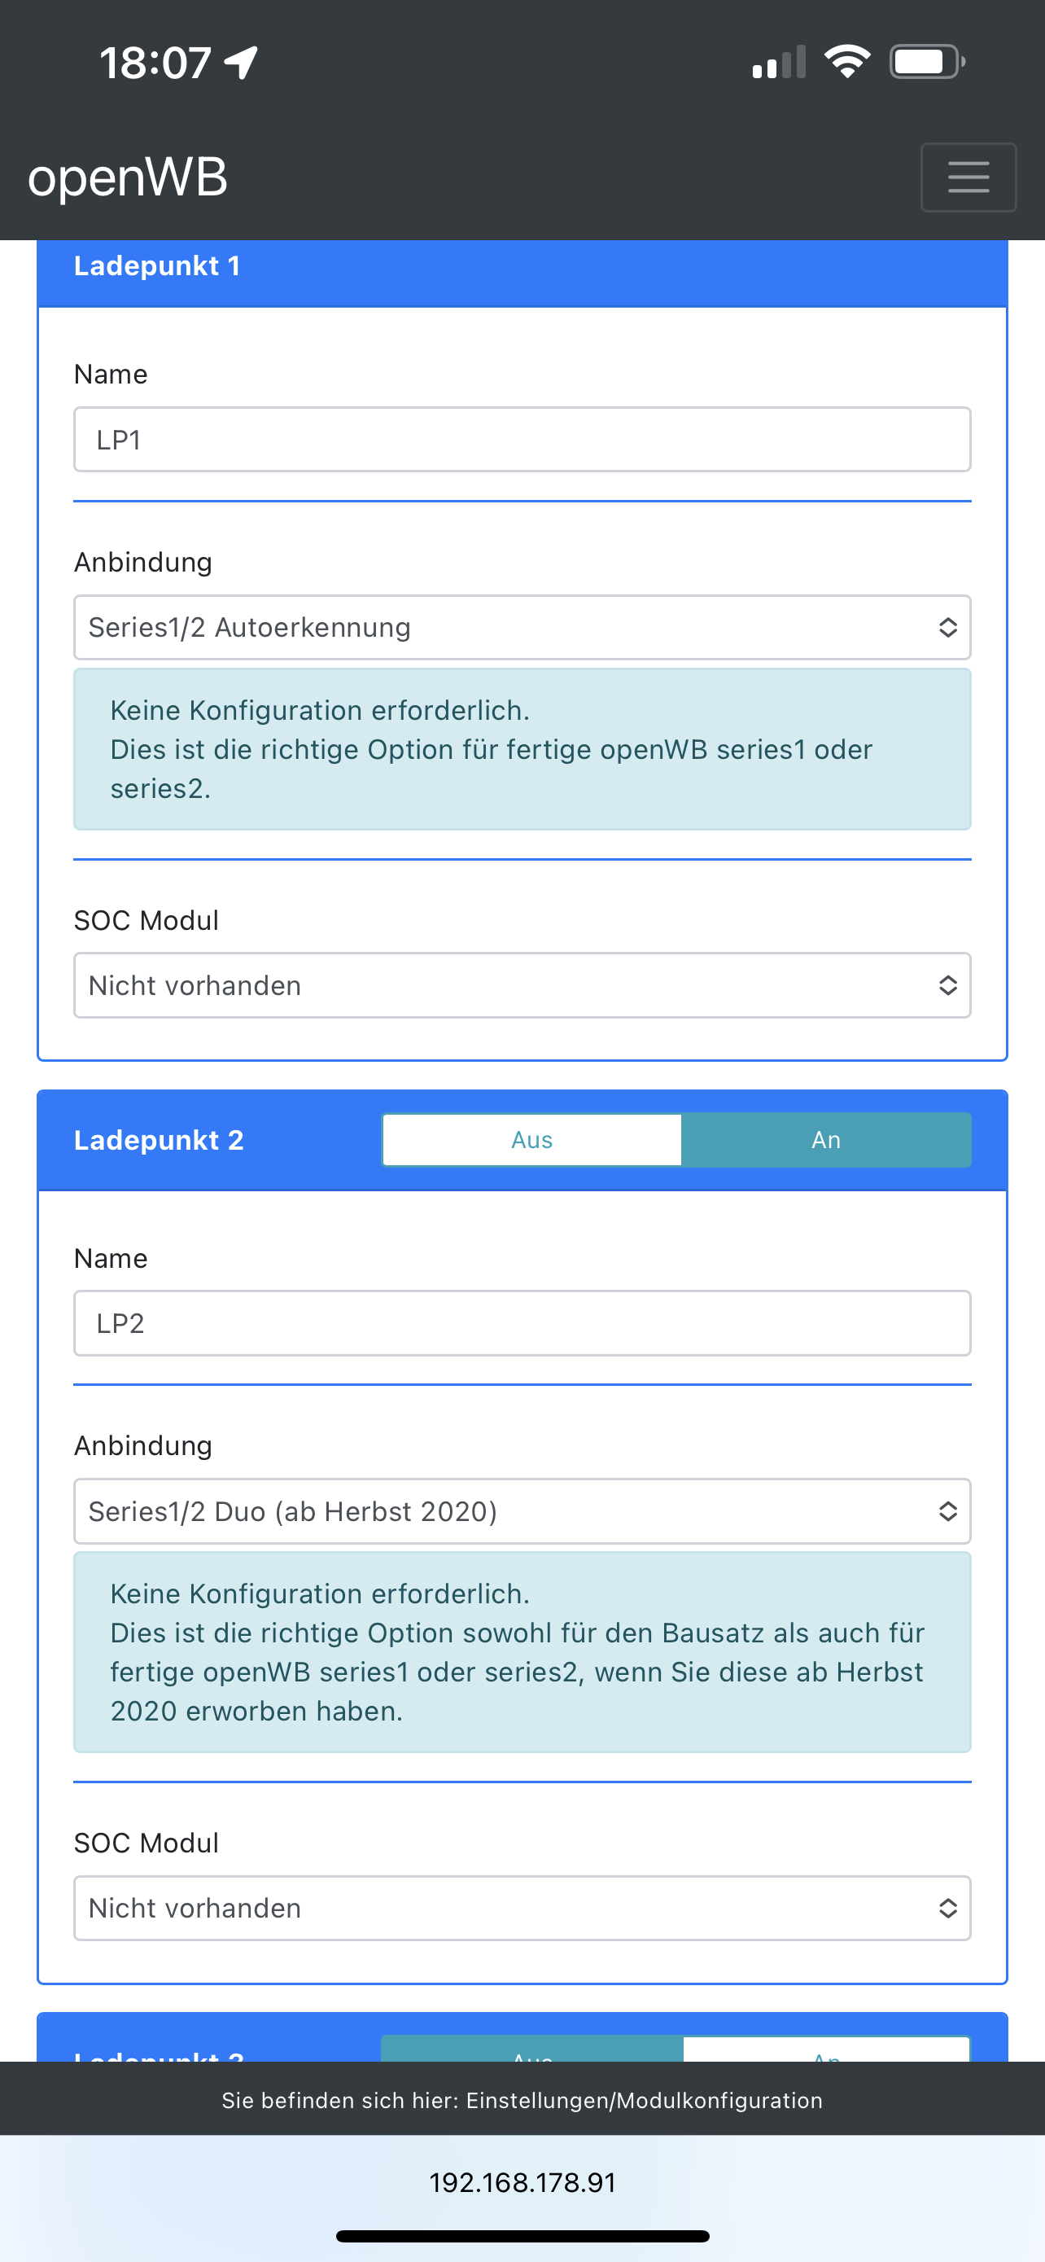The image size is (1045, 2262).
Task: Focus the LP2 name input field
Action: pyautogui.click(x=522, y=1323)
